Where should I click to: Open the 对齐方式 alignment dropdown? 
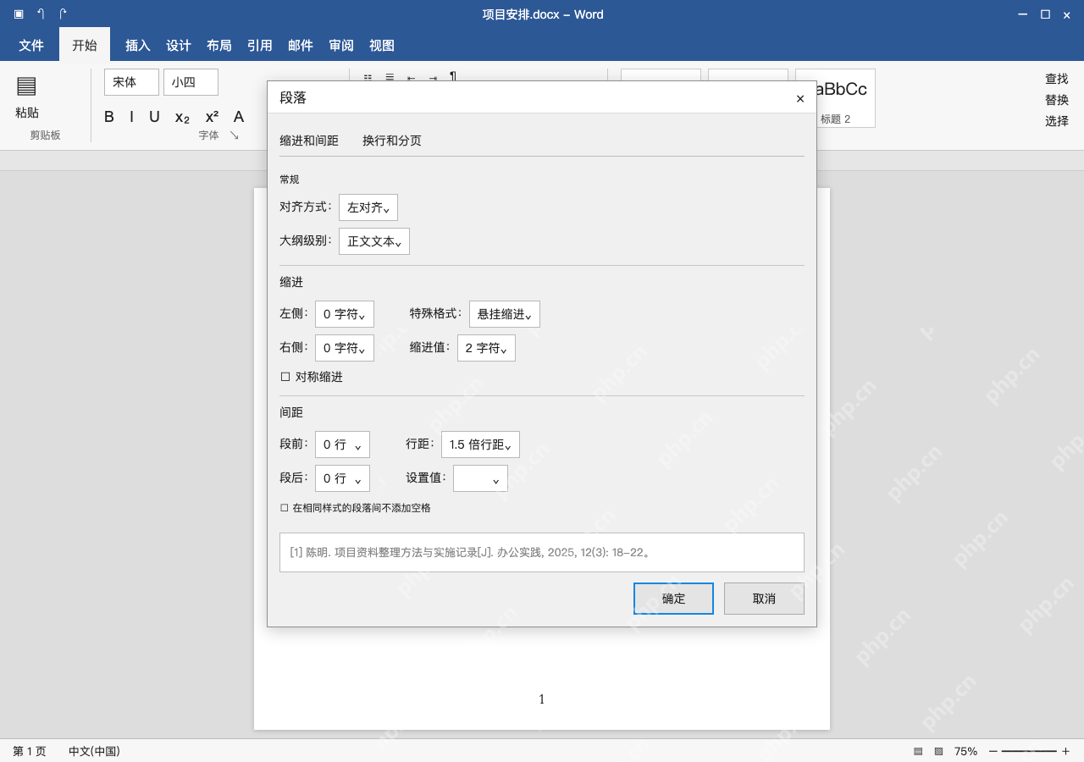tap(368, 207)
